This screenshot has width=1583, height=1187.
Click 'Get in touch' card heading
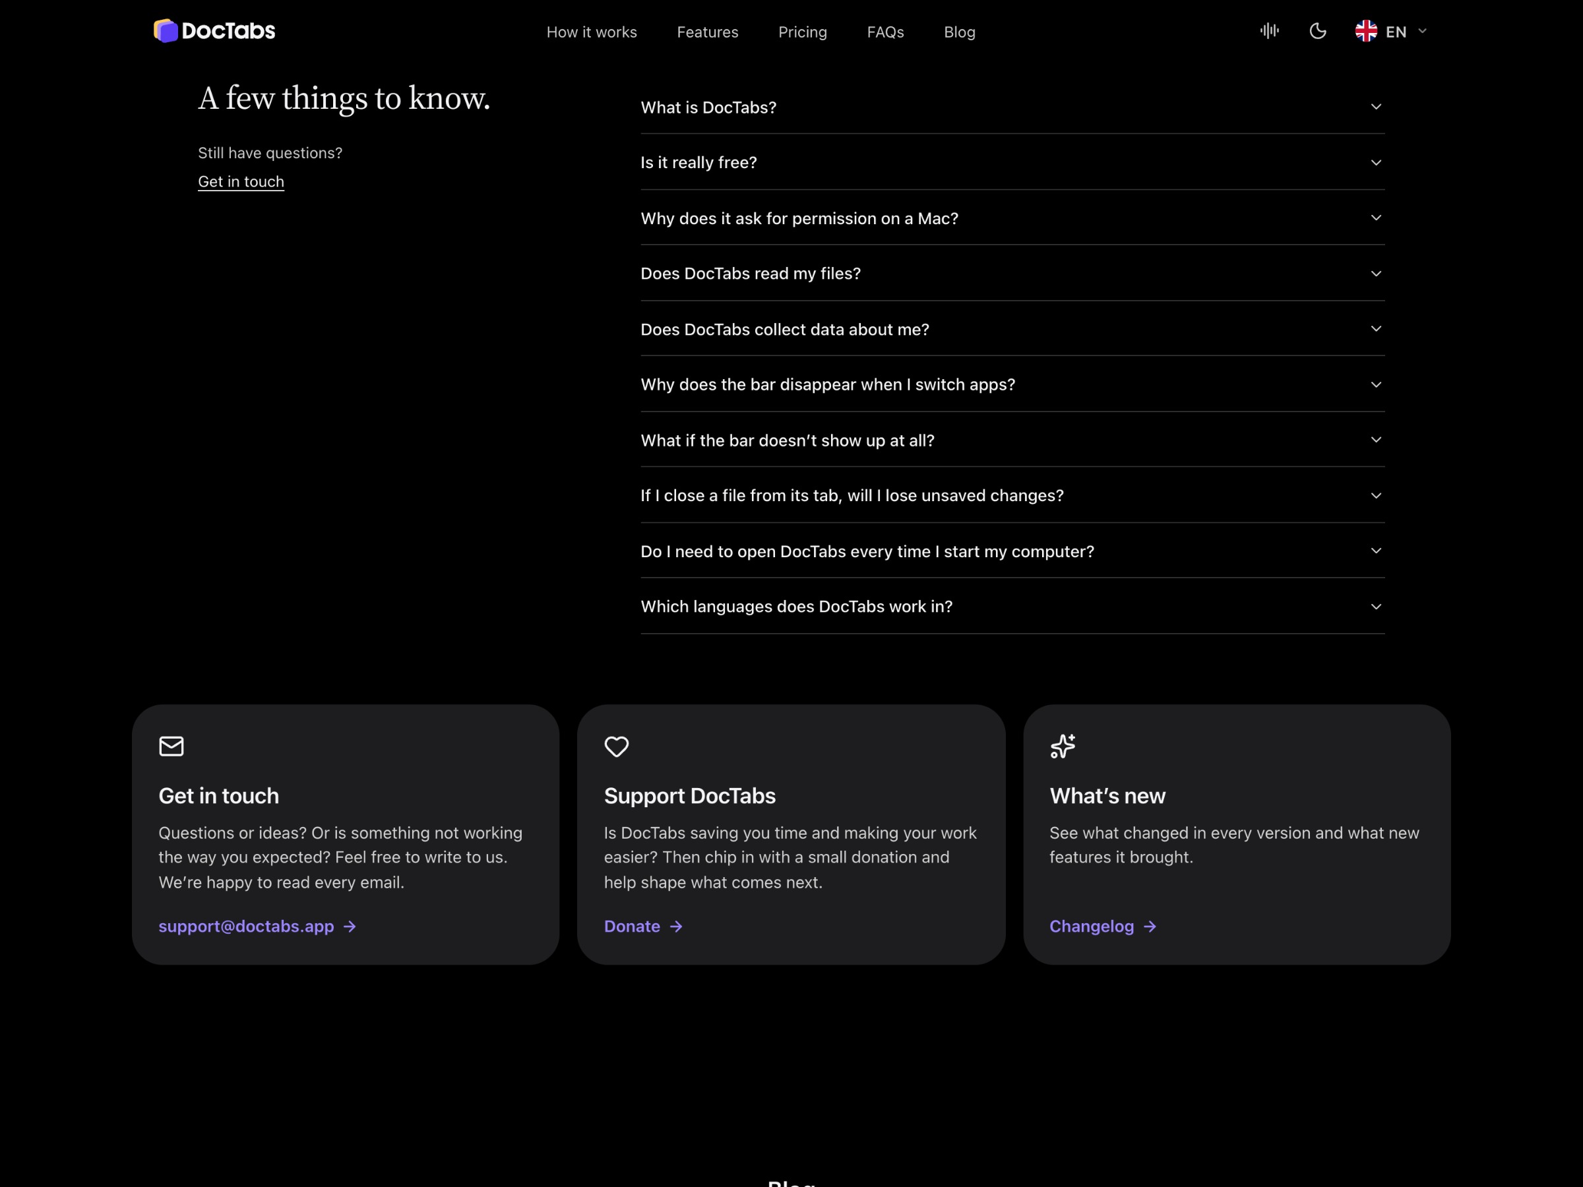tap(219, 796)
